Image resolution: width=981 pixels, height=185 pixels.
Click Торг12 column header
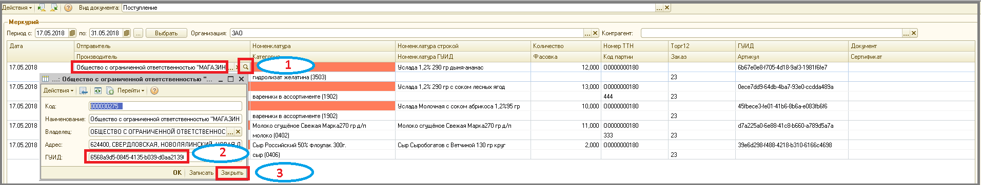coord(702,46)
